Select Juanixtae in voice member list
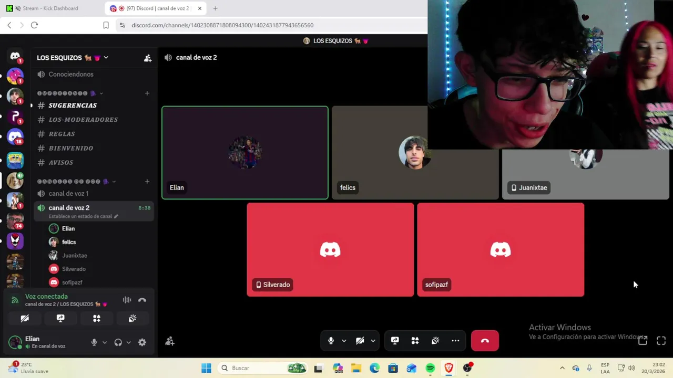 coord(74,256)
